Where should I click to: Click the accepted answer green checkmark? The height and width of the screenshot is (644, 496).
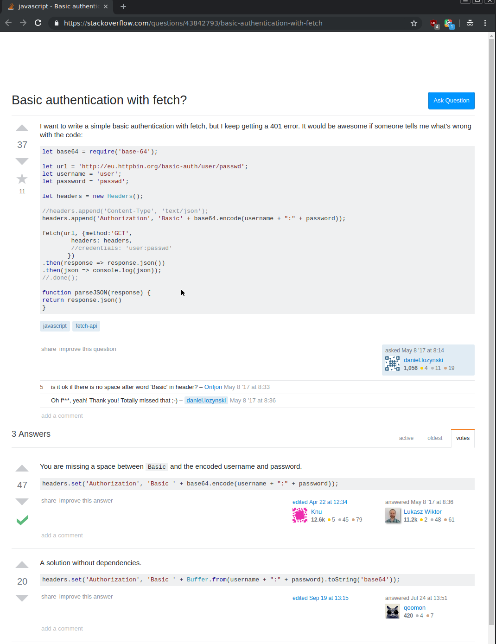coord(22,520)
